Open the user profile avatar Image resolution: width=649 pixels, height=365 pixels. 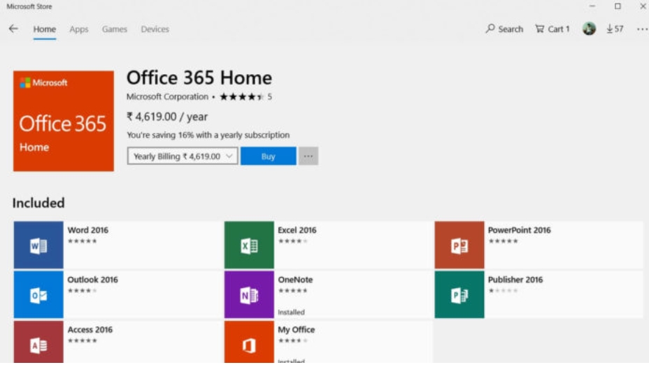pos(589,29)
